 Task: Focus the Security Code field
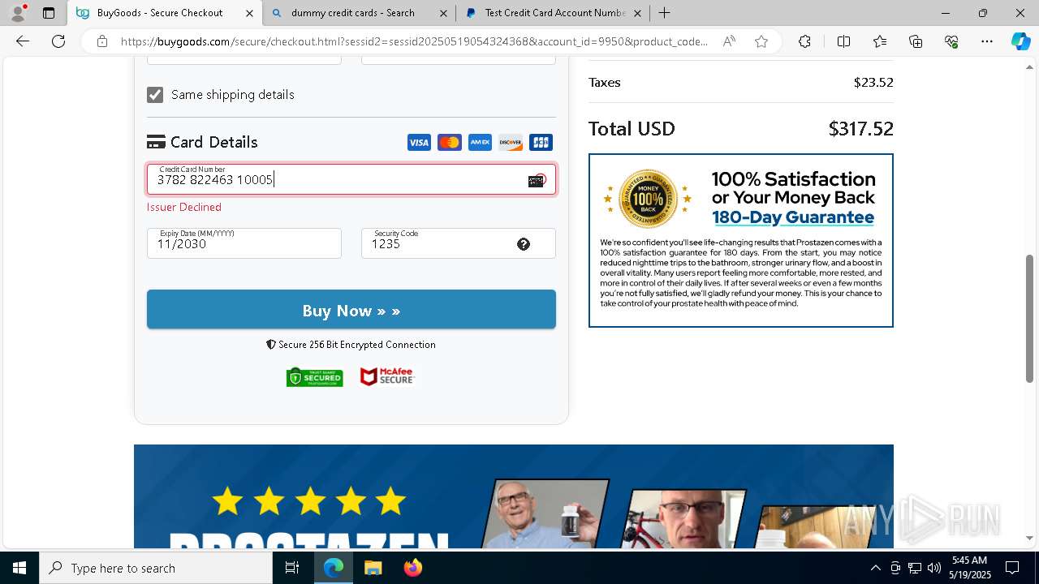coord(459,243)
